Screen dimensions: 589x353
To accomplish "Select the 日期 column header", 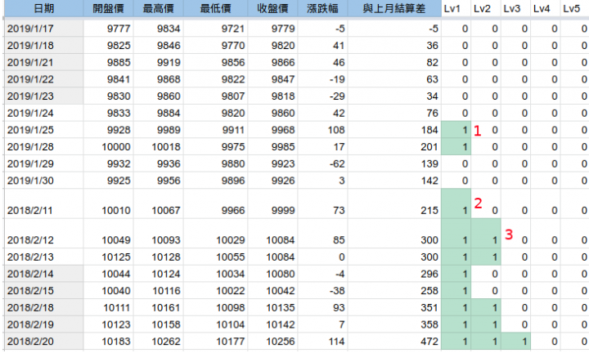I will click(x=43, y=8).
